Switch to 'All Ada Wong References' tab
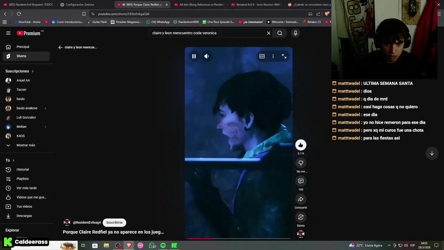The image size is (444, 250). [199, 5]
